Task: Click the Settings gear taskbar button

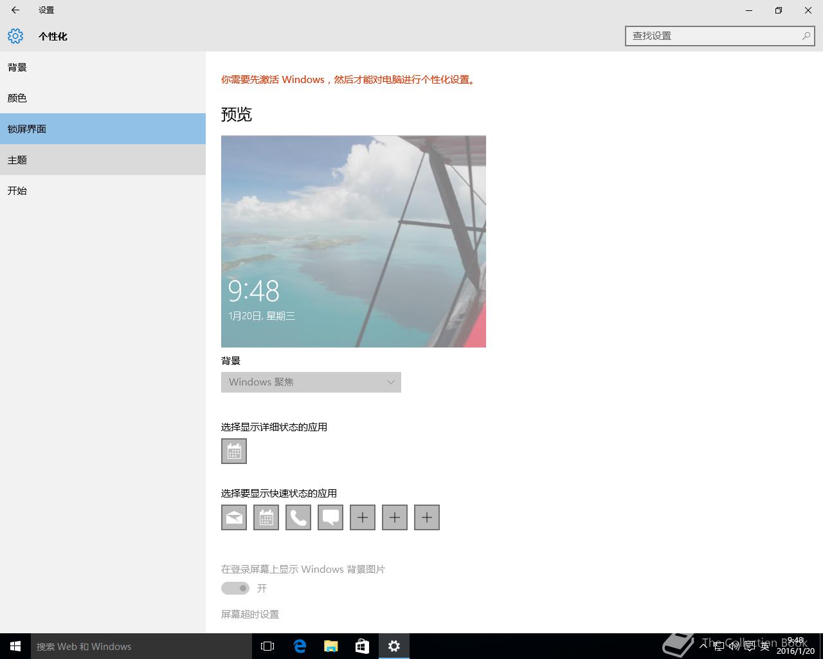Action: (394, 646)
